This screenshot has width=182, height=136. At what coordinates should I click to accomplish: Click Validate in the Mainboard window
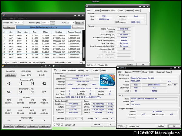pyautogui.click(x=161, y=126)
